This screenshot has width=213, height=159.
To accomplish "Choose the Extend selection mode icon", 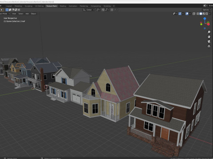I will [10, 10].
